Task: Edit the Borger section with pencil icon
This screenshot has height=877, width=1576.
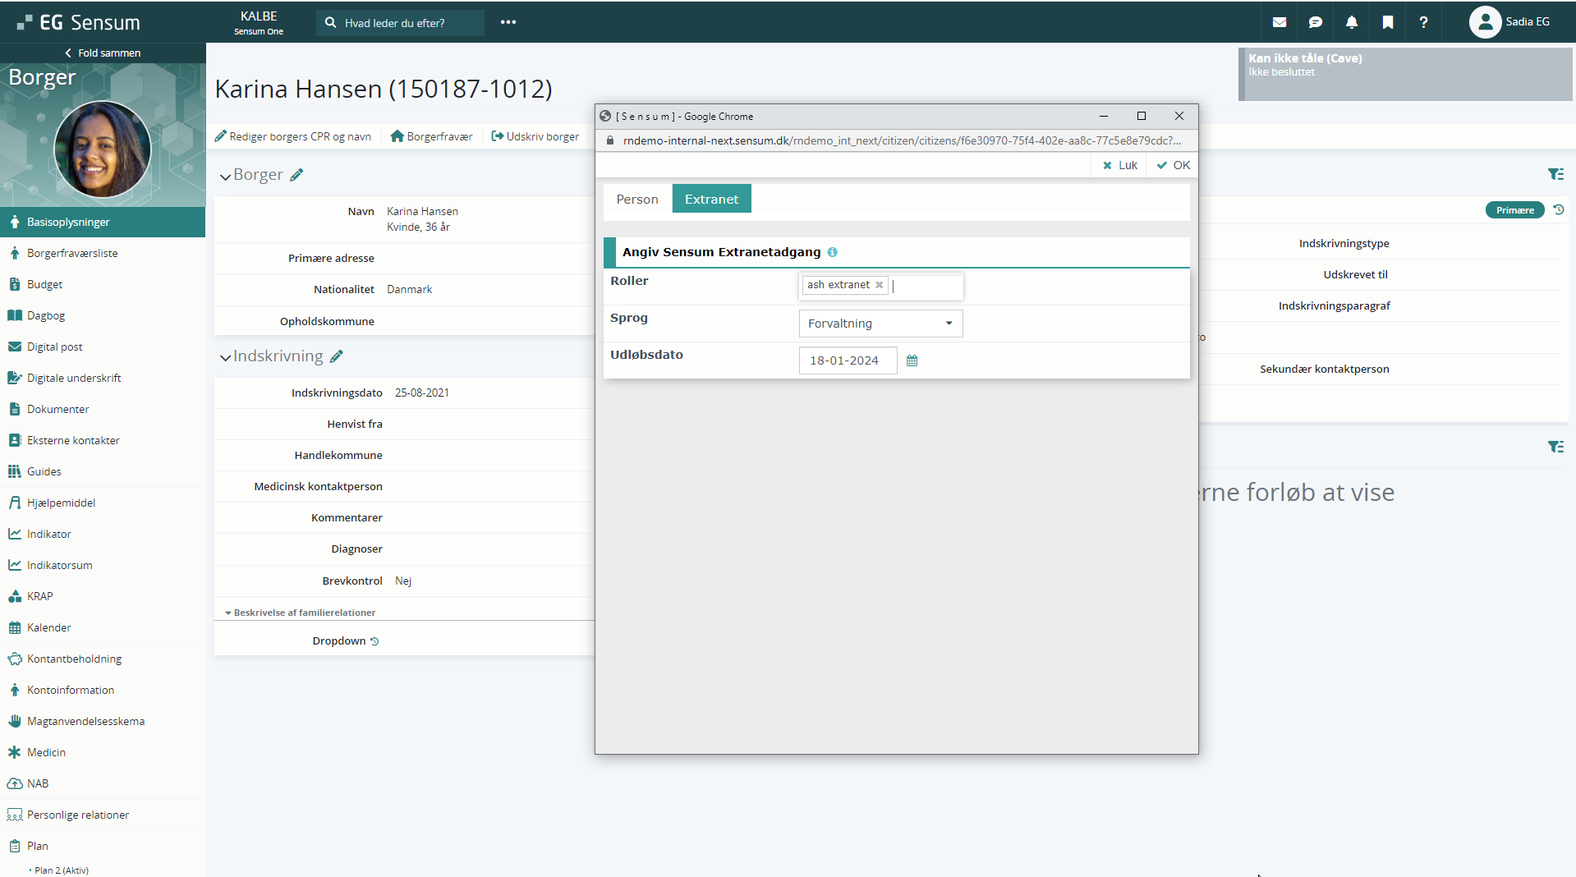Action: [x=296, y=175]
